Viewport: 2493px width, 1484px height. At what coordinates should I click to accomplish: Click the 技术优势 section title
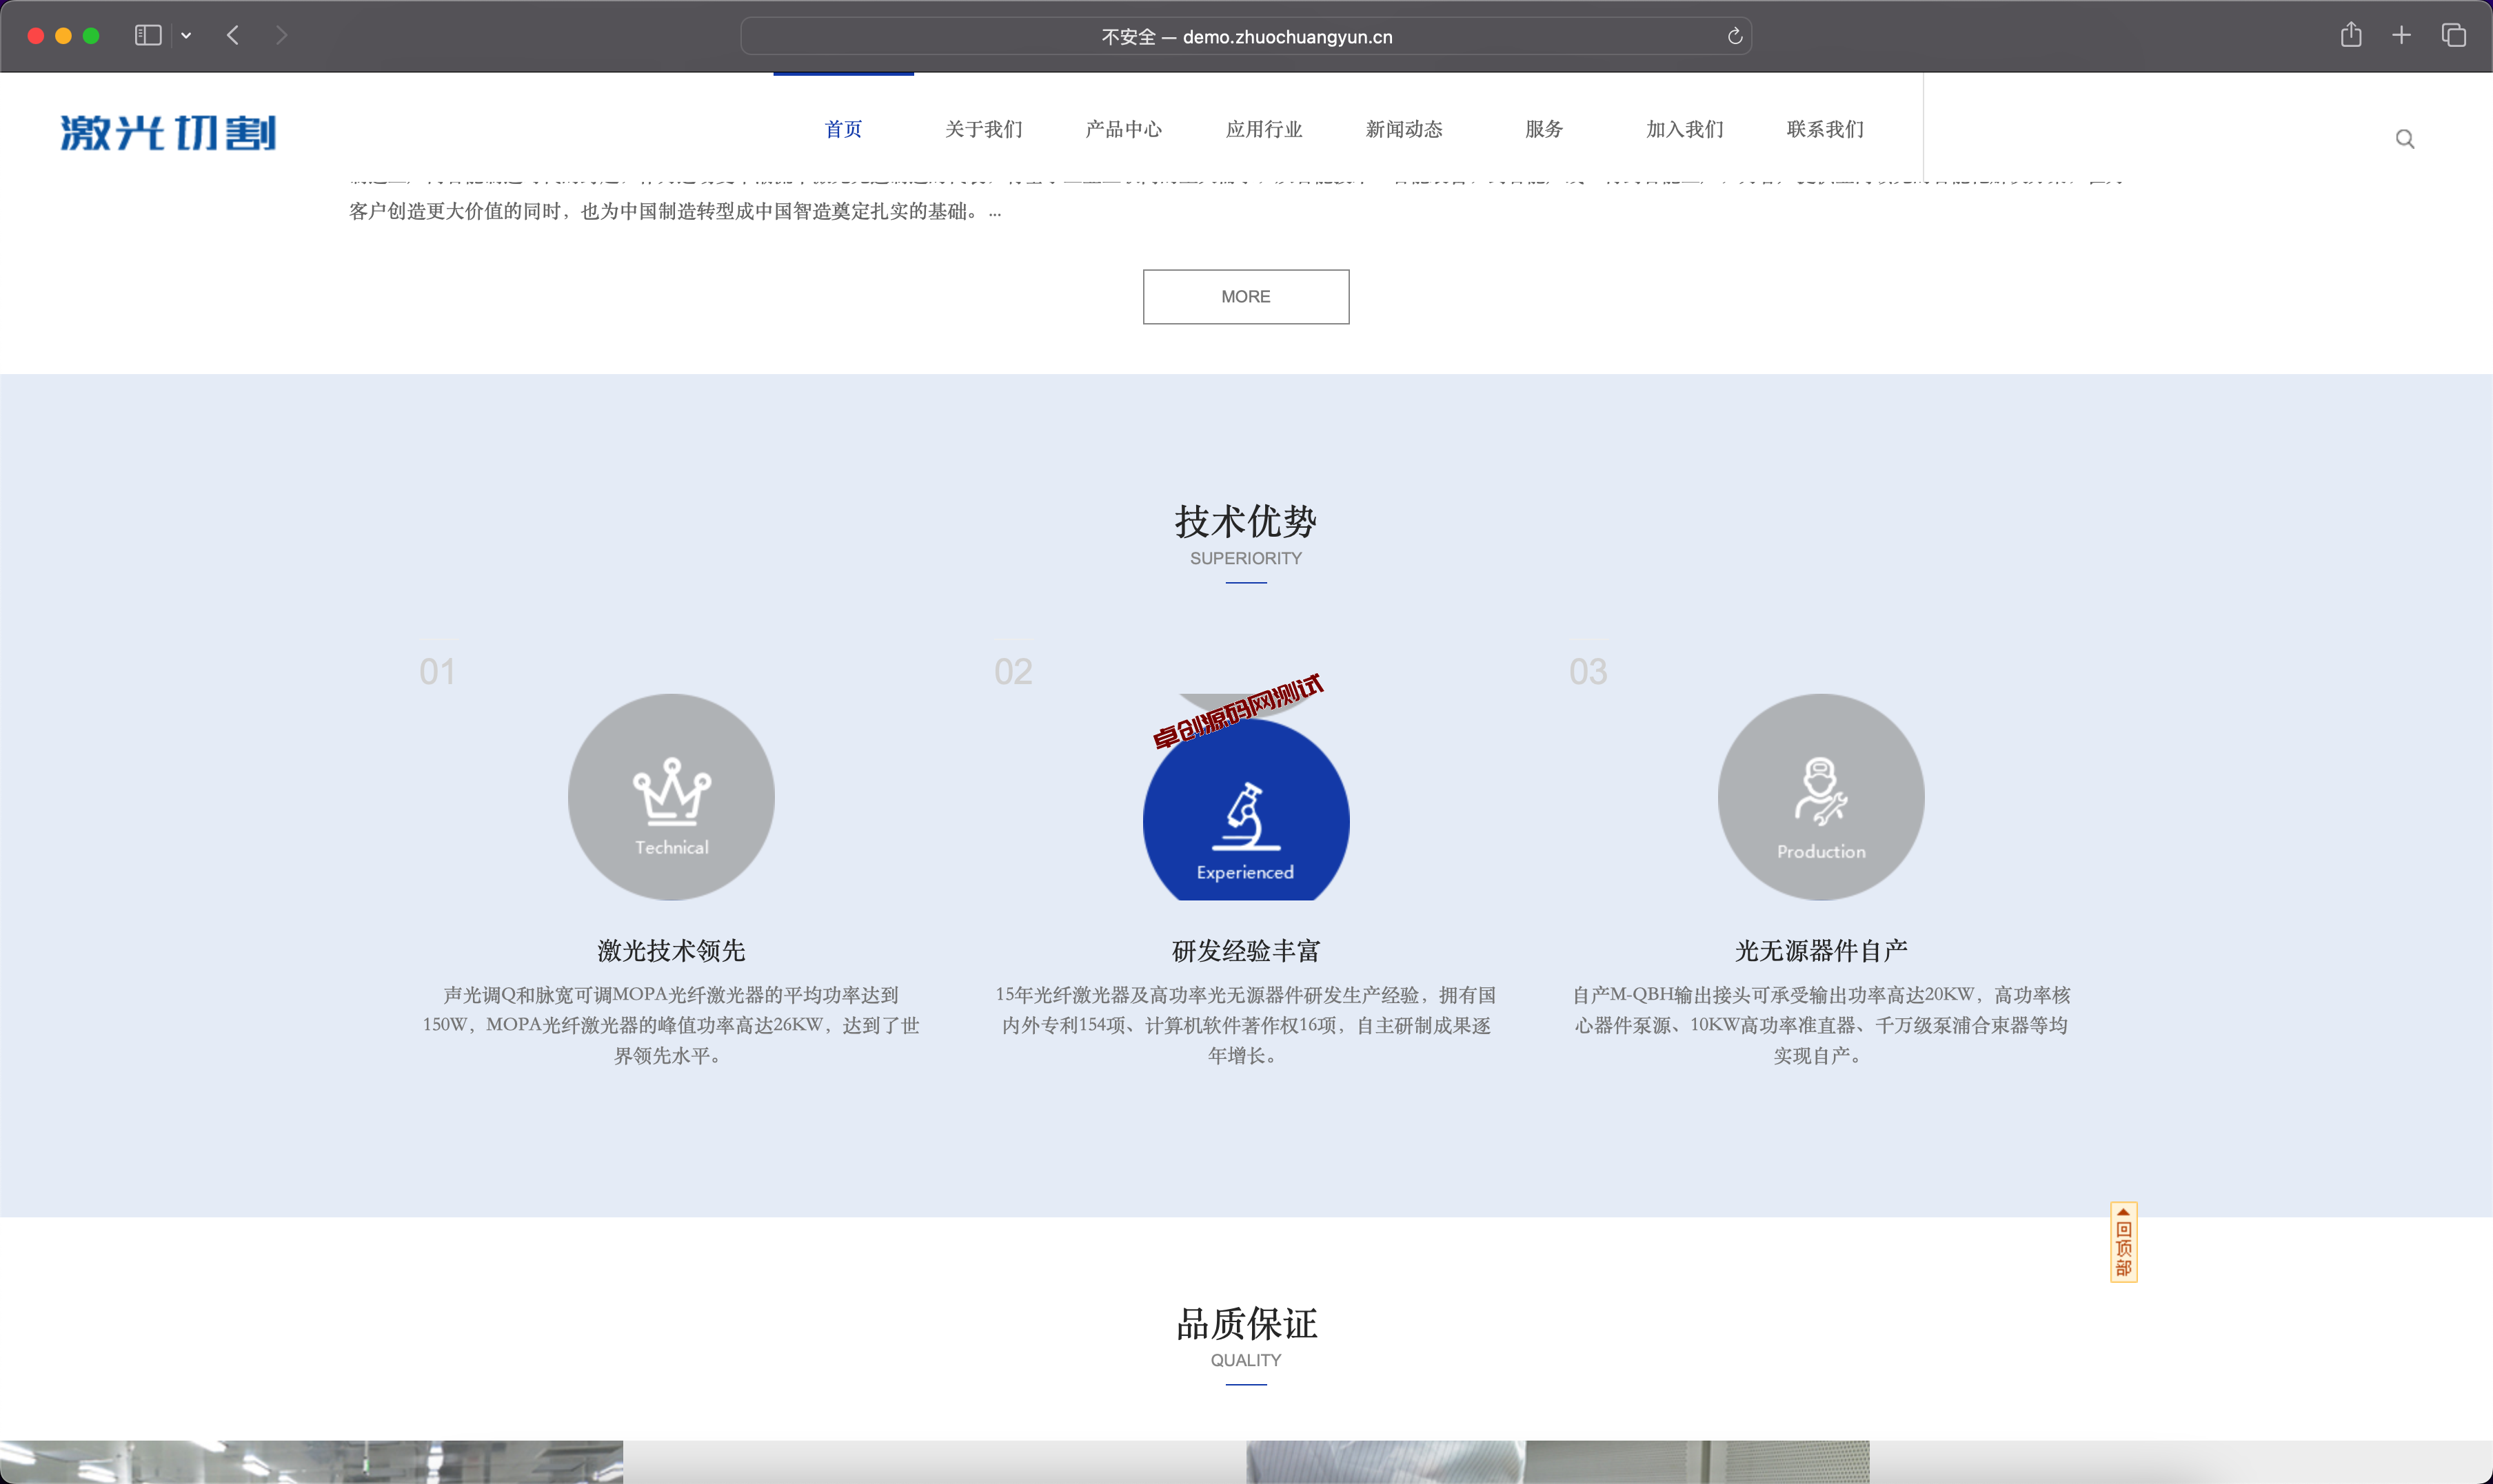click(x=1246, y=521)
